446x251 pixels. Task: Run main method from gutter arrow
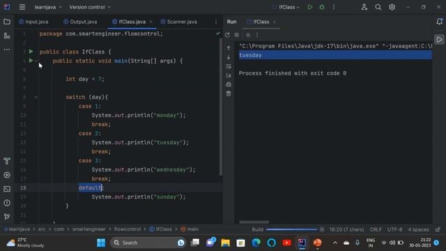pos(31,61)
